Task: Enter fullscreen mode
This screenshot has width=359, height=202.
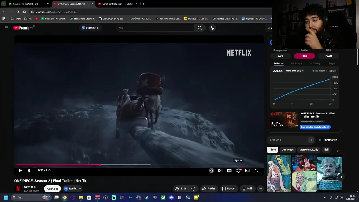Action: (x=256, y=171)
